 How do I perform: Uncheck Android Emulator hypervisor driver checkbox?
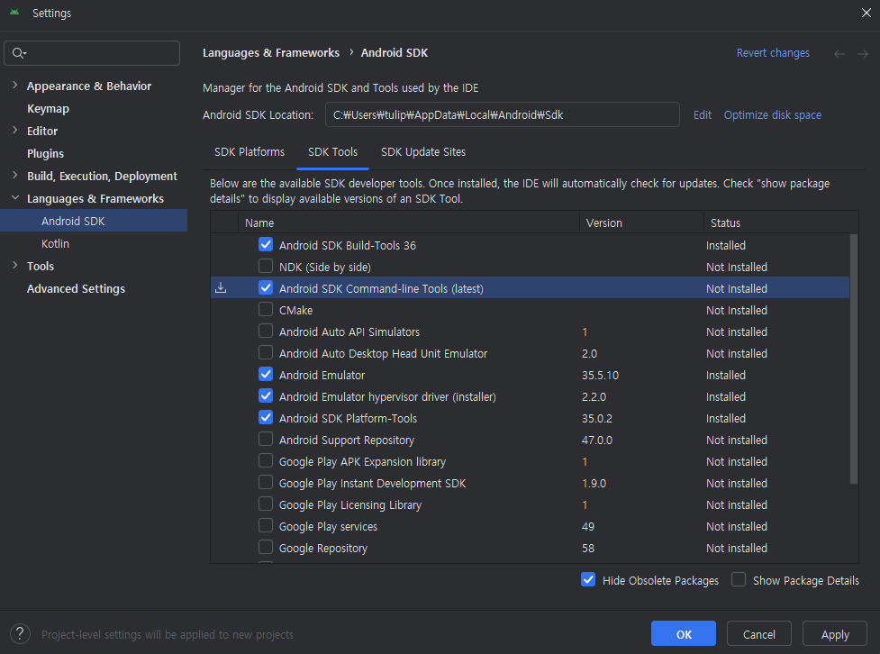[266, 395]
